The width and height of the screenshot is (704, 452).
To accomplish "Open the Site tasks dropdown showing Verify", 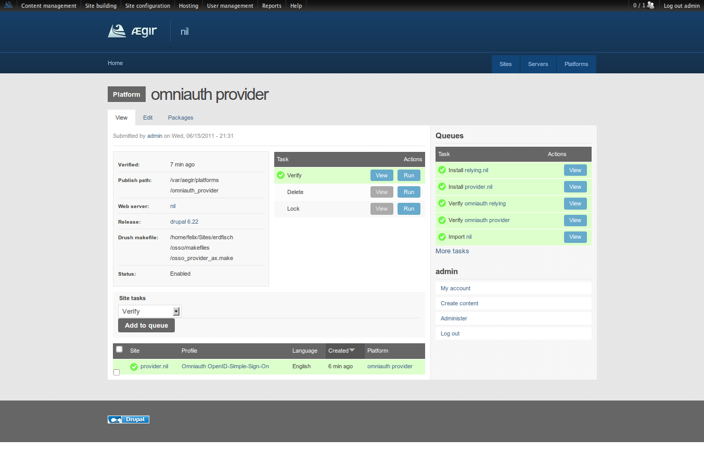I will (149, 311).
